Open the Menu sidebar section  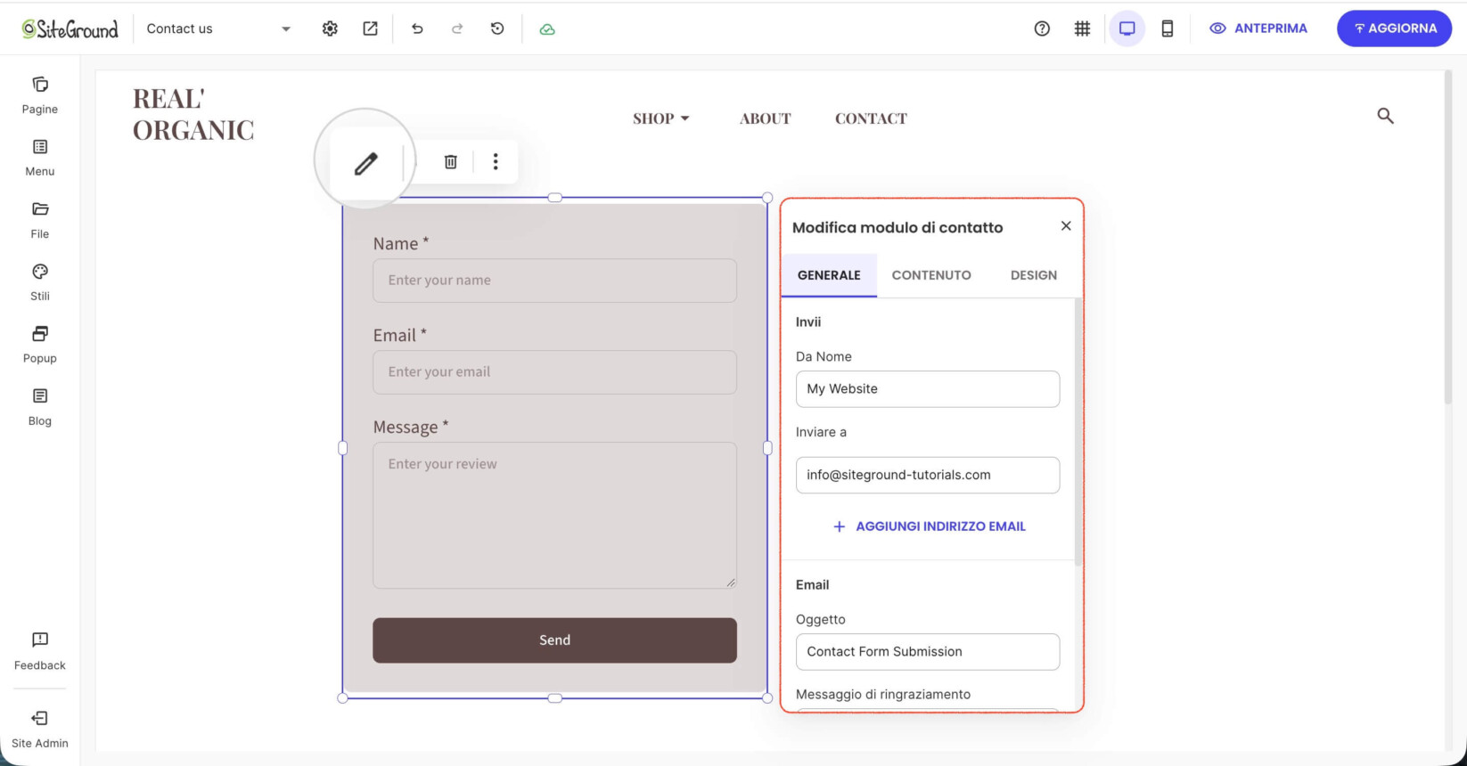tap(40, 158)
